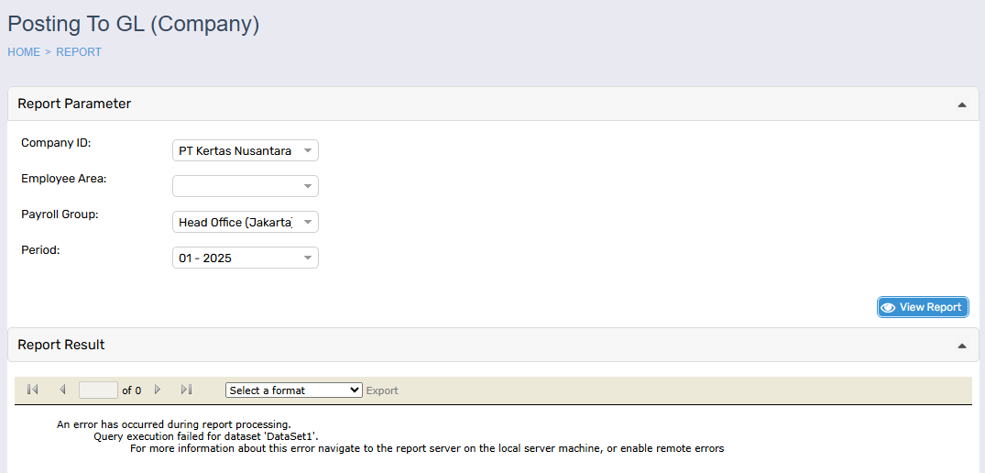The image size is (985, 473).
Task: Go to previous report page
Action: click(x=62, y=390)
